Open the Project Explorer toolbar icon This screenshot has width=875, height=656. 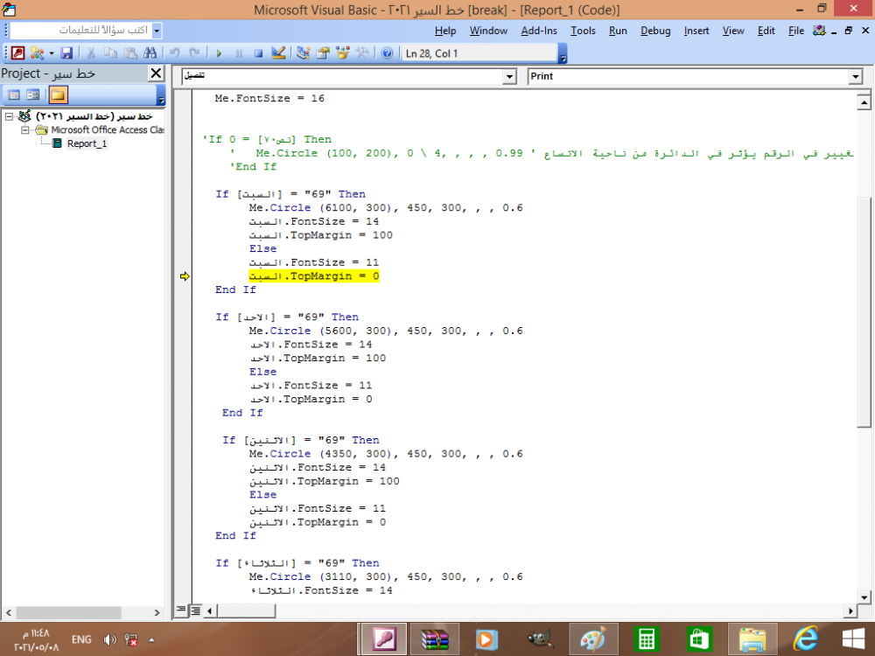coord(303,53)
